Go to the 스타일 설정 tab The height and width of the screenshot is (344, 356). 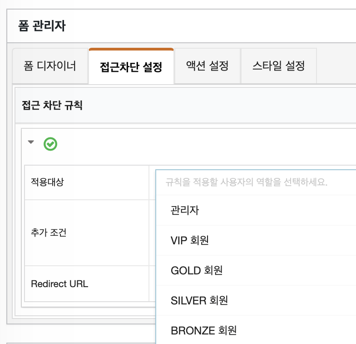coord(279,66)
